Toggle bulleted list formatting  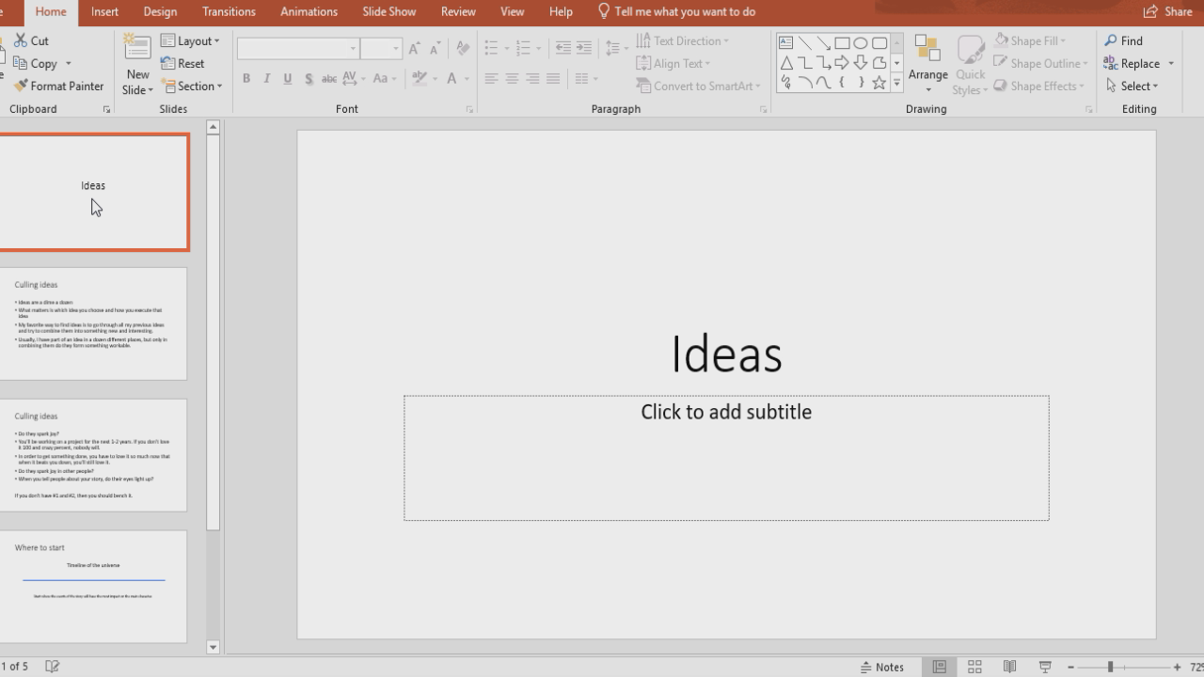493,48
